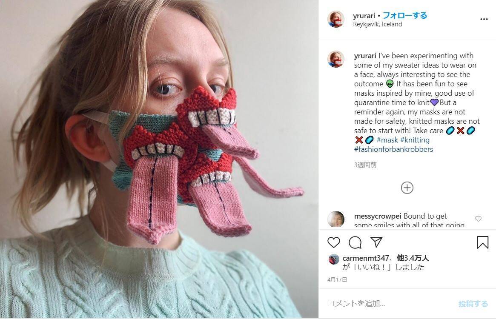The height and width of the screenshot is (319, 496).
Task: Open the messycrowpei commenter username
Action: click(x=378, y=216)
